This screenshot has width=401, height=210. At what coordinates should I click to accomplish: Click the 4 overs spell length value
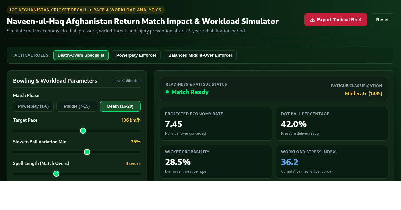[x=133, y=163]
